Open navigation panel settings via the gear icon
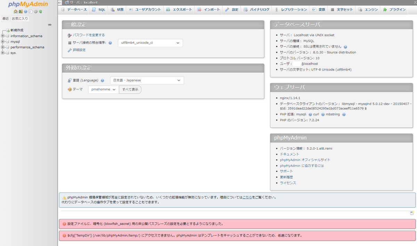 point(35,11)
